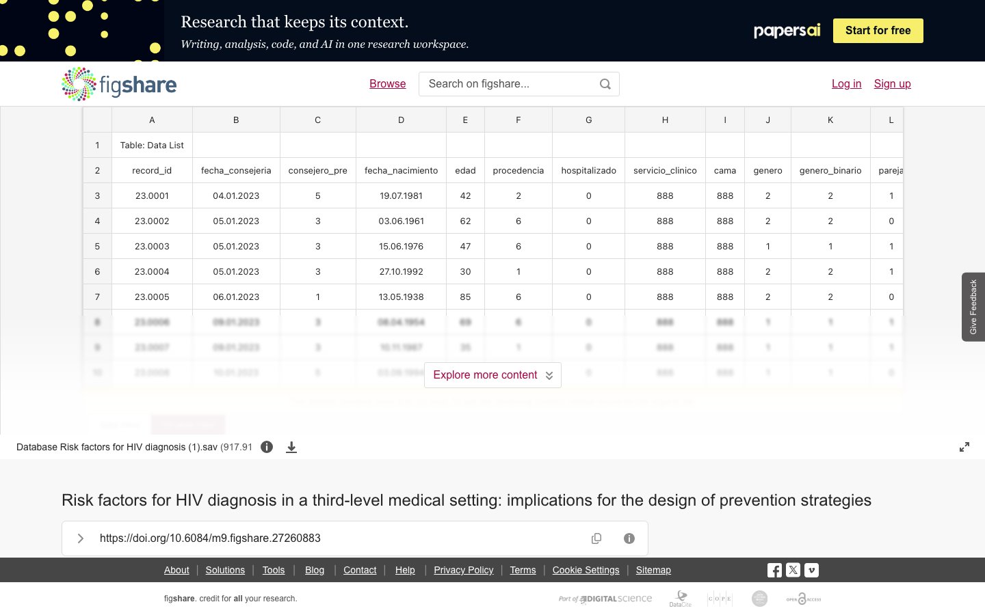Viewport: 985px width, 615px height.
Task: Open the Give Feedback side tab
Action: coord(973,307)
